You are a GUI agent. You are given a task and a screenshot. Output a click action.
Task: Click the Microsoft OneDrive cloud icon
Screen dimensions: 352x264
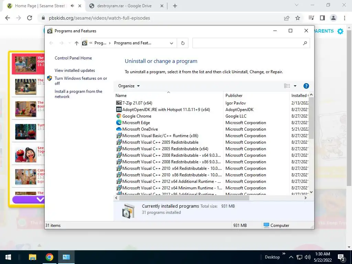pos(119,129)
